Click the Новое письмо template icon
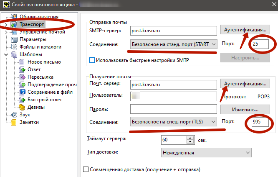This screenshot has height=177, width=278. coord(22,62)
